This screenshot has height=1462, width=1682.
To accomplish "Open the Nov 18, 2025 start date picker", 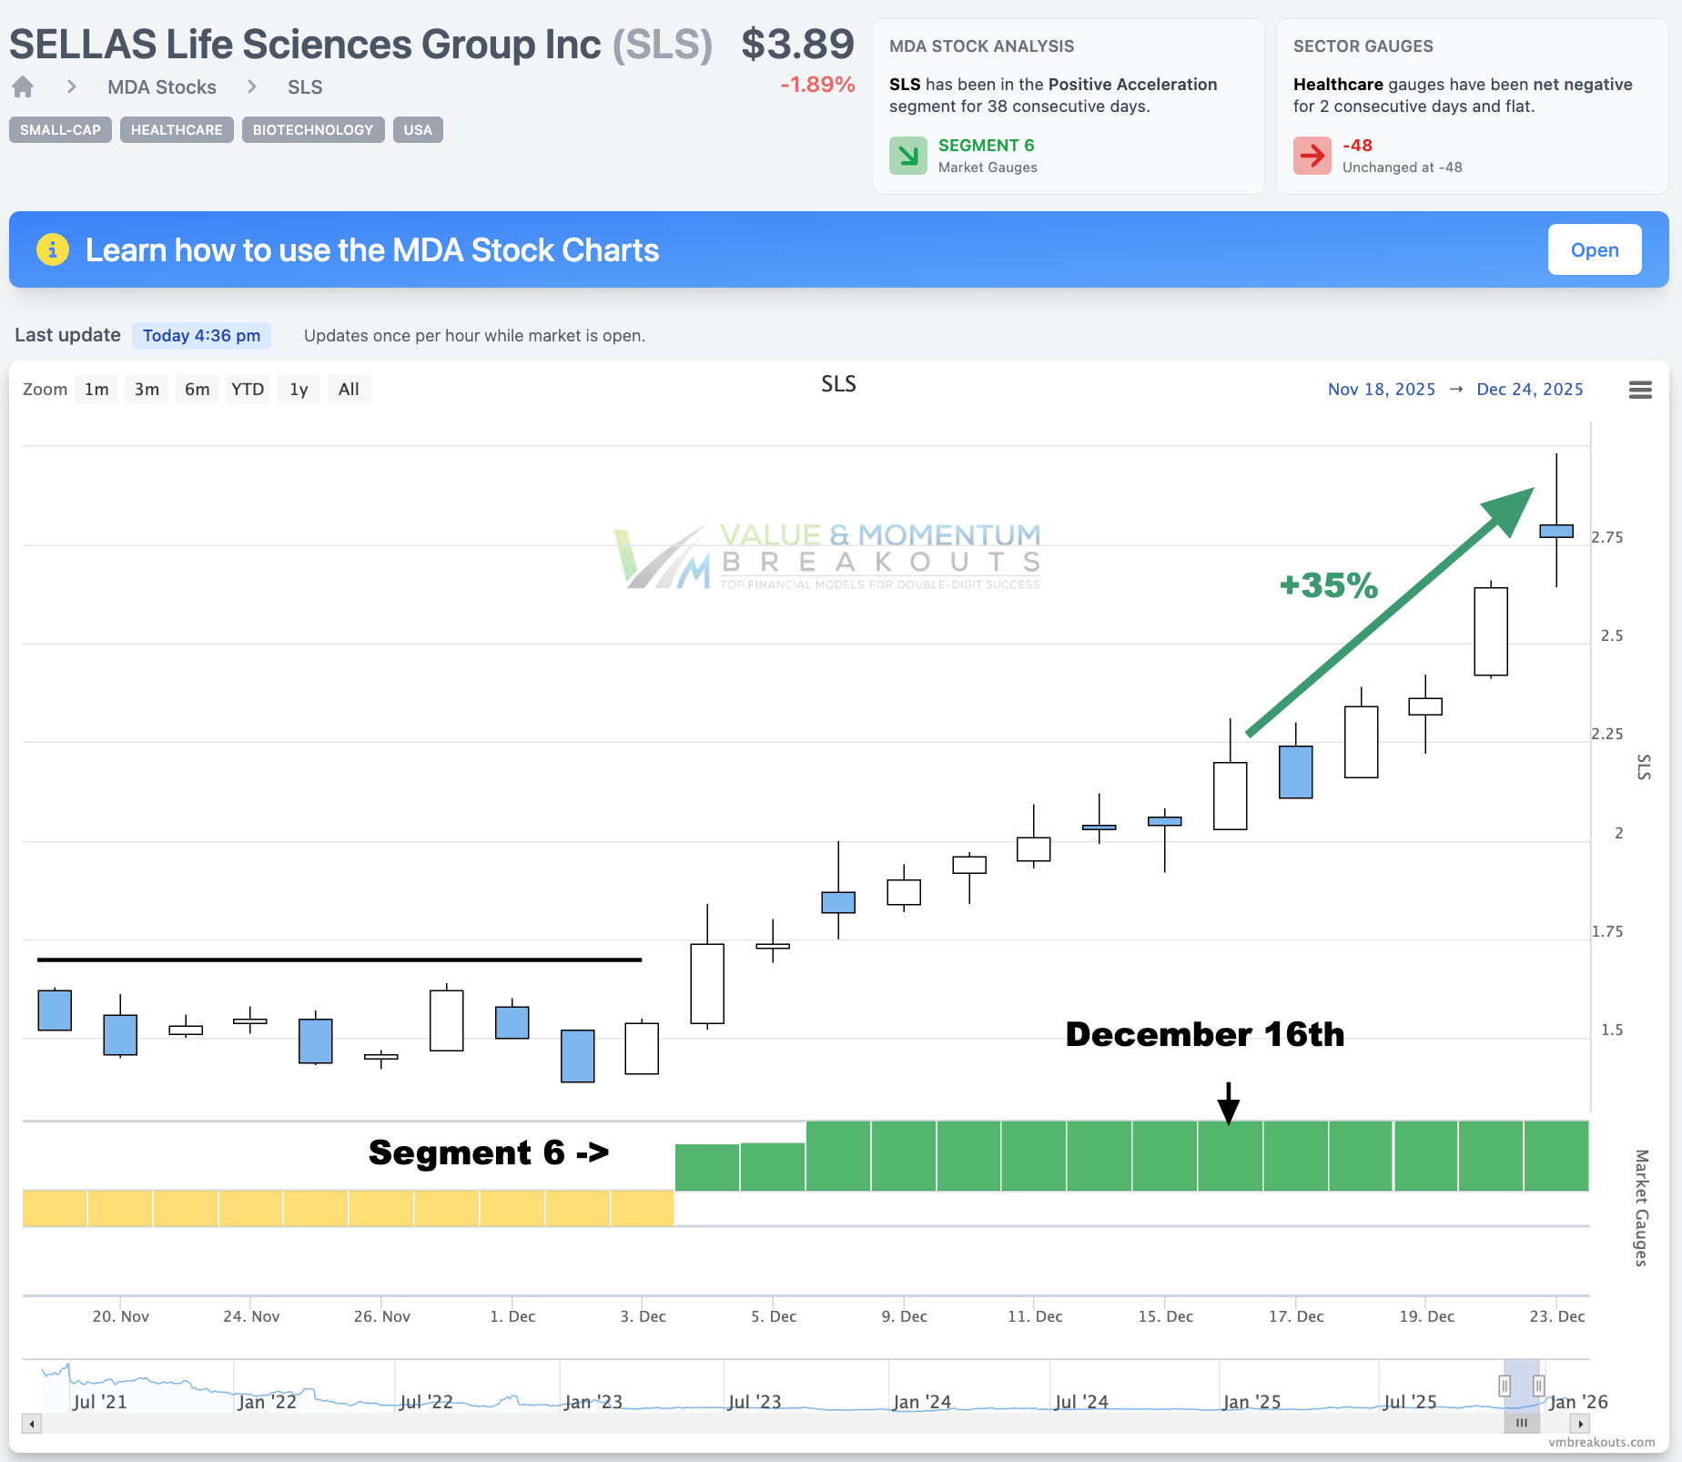I will pyautogui.click(x=1381, y=389).
